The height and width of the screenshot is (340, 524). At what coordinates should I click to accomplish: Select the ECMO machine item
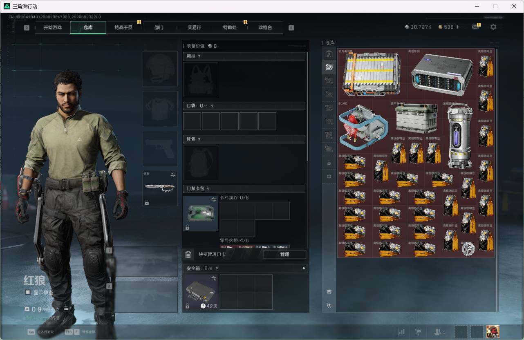(x=363, y=127)
